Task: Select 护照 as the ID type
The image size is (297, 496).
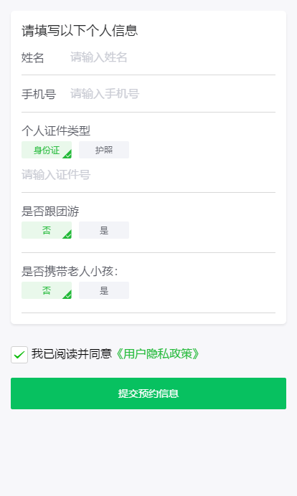Action: (104, 150)
